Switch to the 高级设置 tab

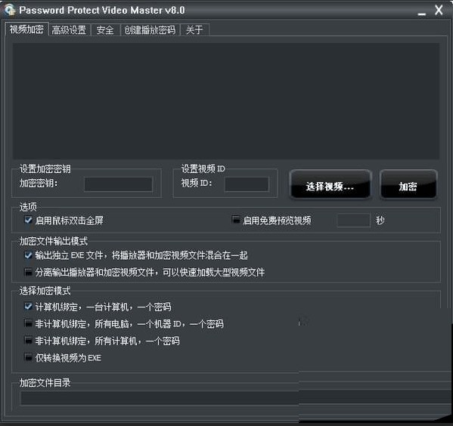click(69, 30)
